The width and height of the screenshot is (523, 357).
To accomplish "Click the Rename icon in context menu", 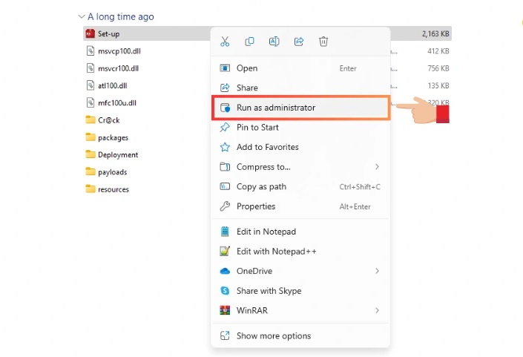I will click(274, 42).
